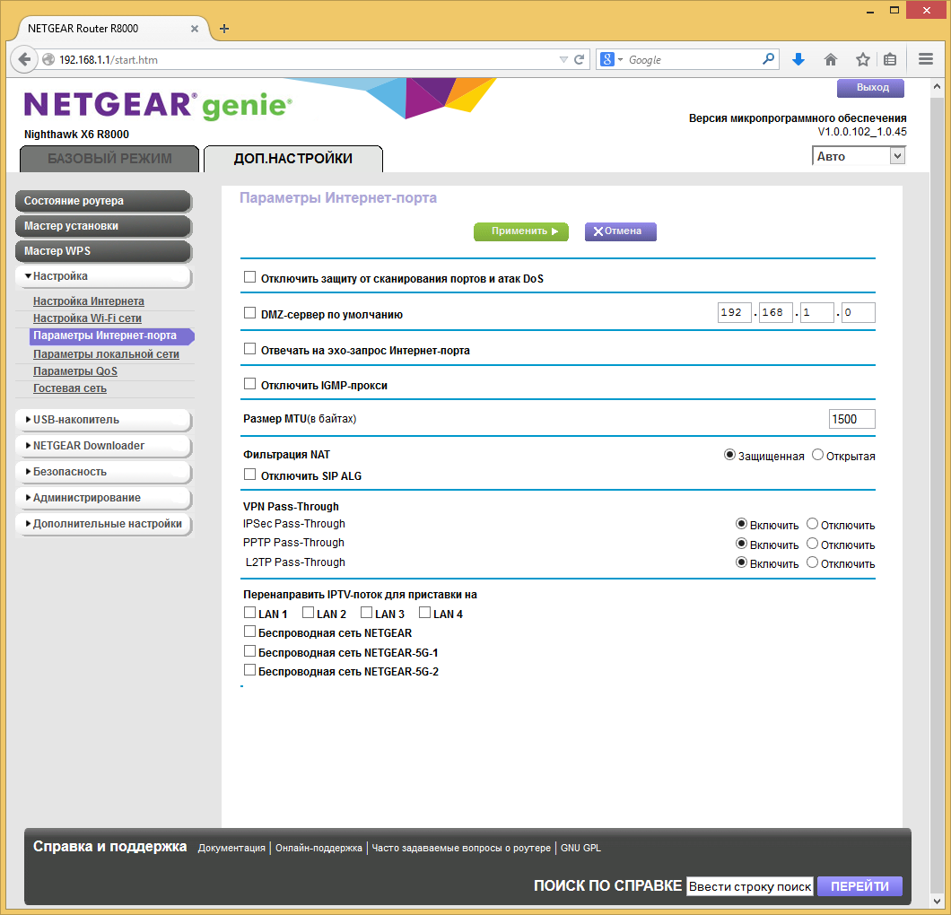Viewport: 951px width, 915px height.
Task: Open Настройка Интернета link
Action: point(89,301)
